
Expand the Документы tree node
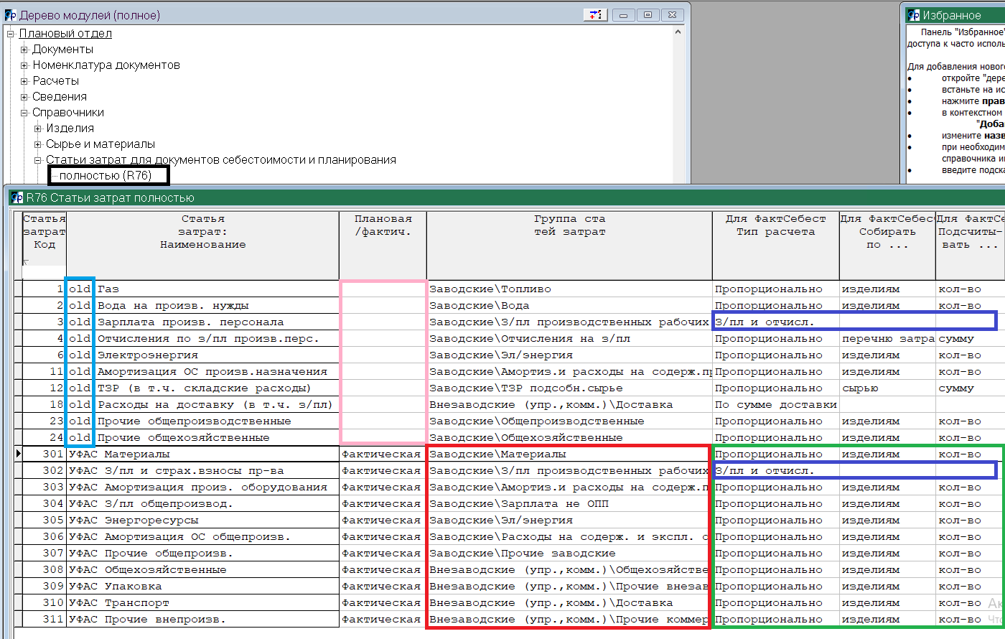[24, 50]
